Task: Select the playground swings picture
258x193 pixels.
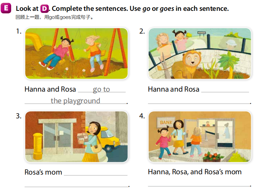Action: (77, 53)
